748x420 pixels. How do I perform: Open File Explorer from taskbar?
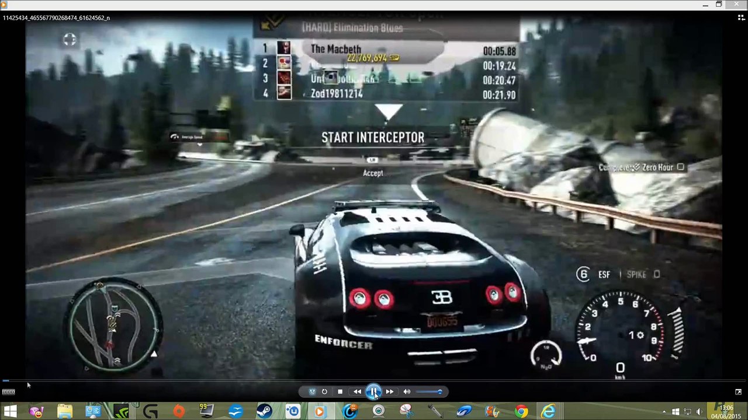tap(65, 412)
